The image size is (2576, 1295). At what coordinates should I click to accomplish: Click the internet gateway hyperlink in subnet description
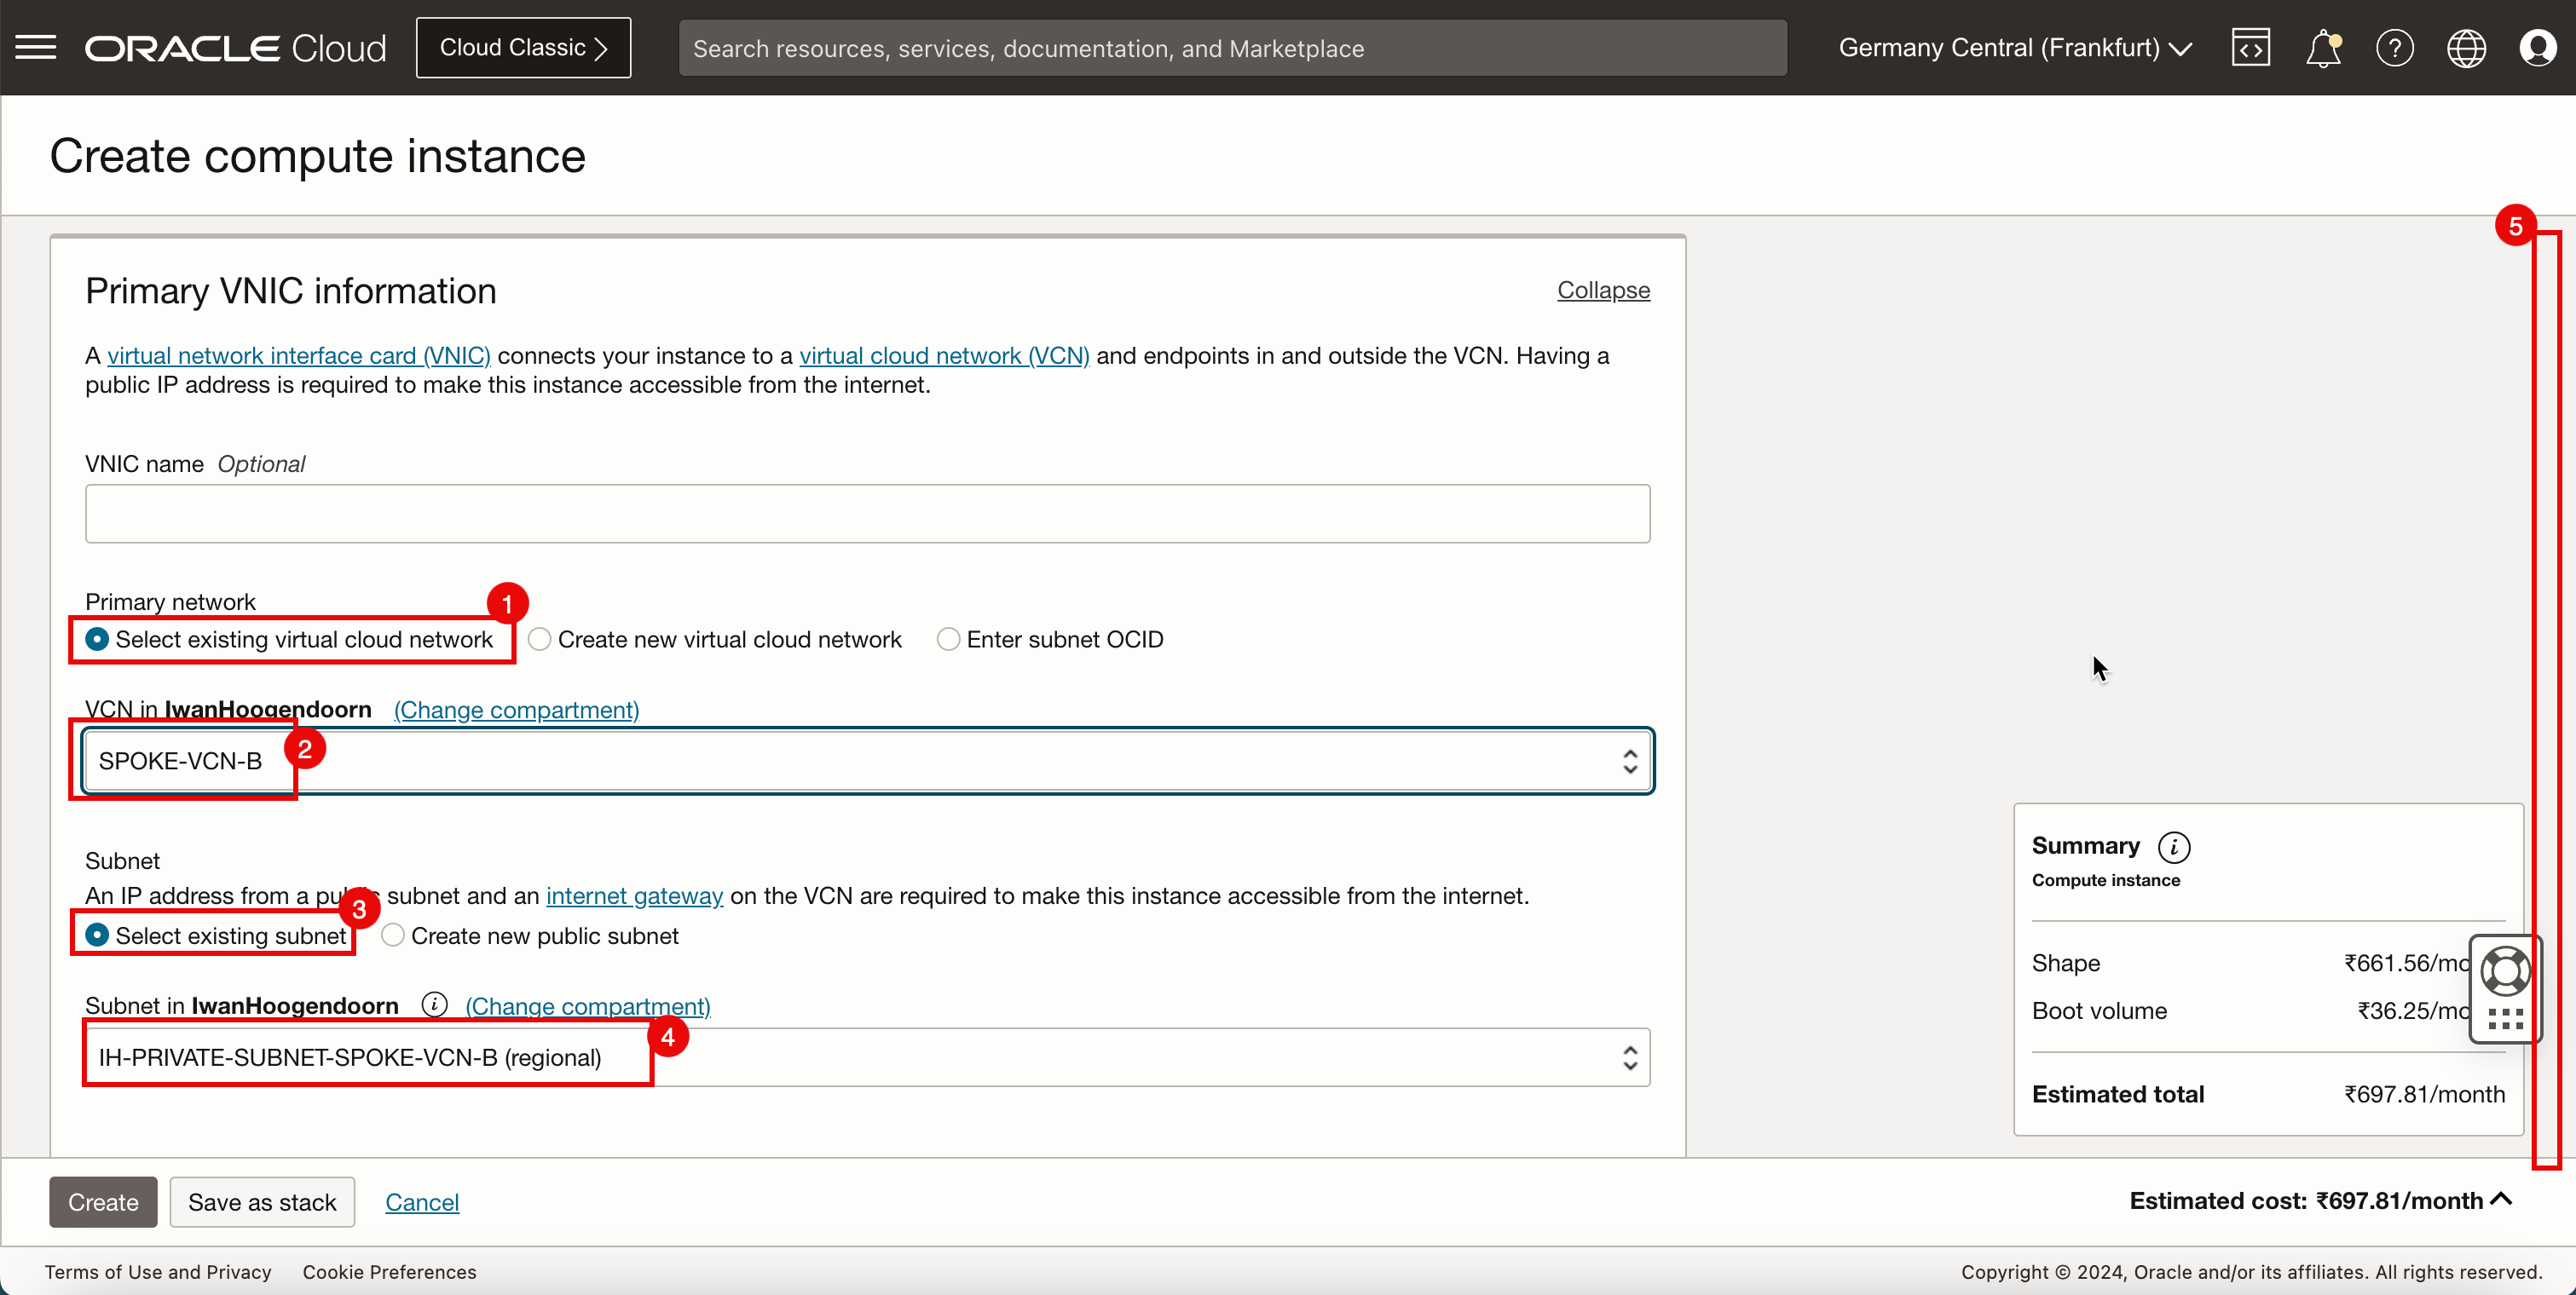pos(634,894)
